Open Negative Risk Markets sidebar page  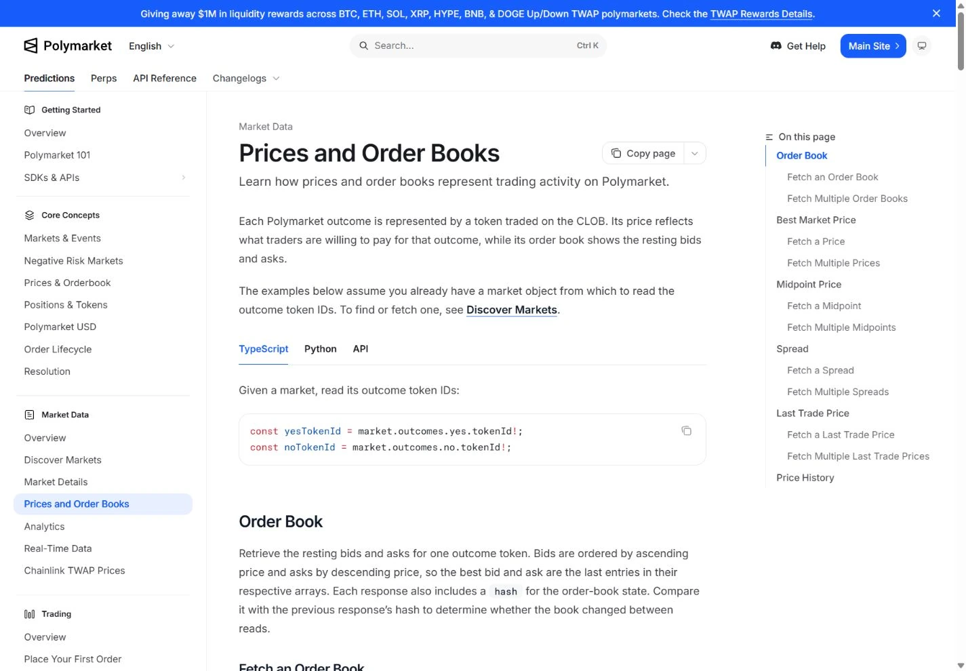73,260
